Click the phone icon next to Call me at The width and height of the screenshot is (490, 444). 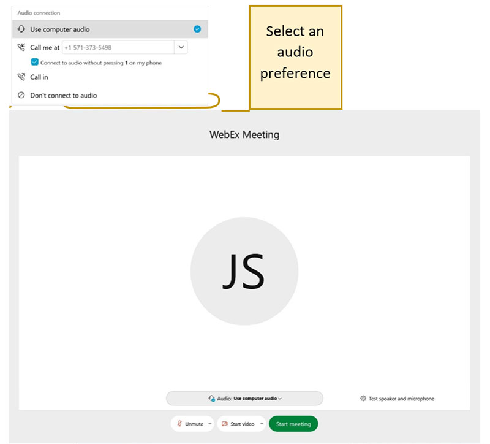(x=21, y=47)
